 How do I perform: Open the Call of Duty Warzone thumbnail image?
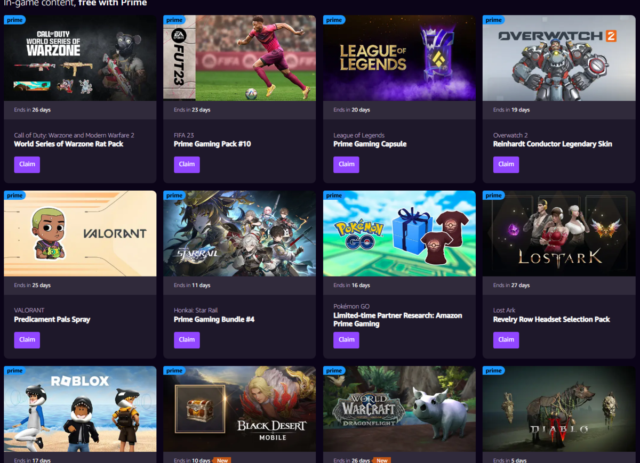[80, 58]
